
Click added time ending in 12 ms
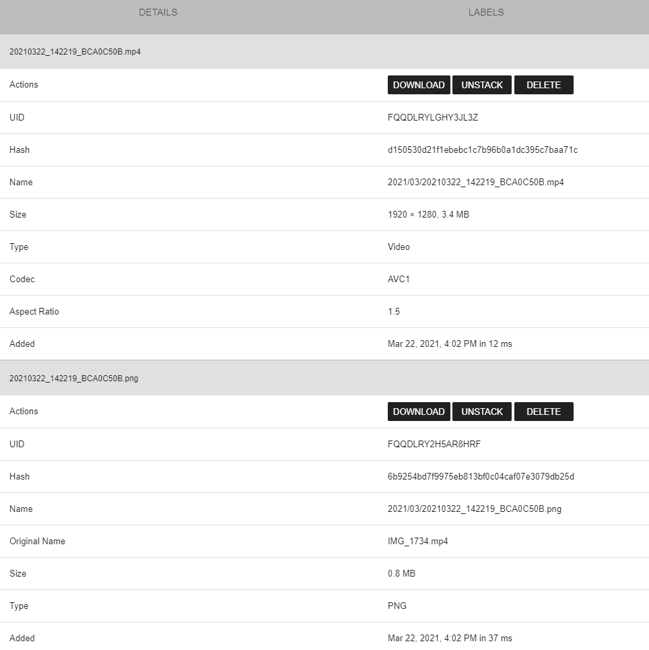[x=450, y=344]
